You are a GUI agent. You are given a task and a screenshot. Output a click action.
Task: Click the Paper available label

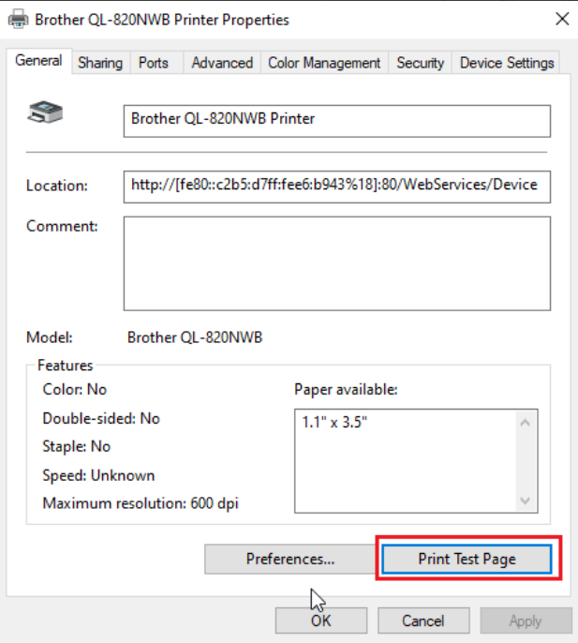point(346,390)
